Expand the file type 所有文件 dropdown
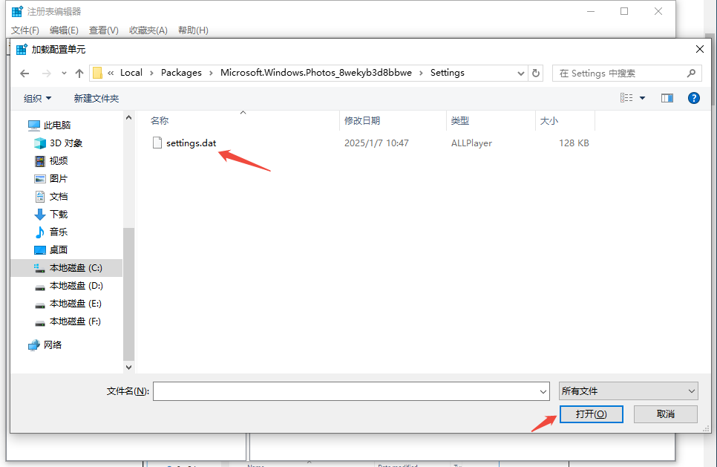The height and width of the screenshot is (467, 717). (x=628, y=391)
